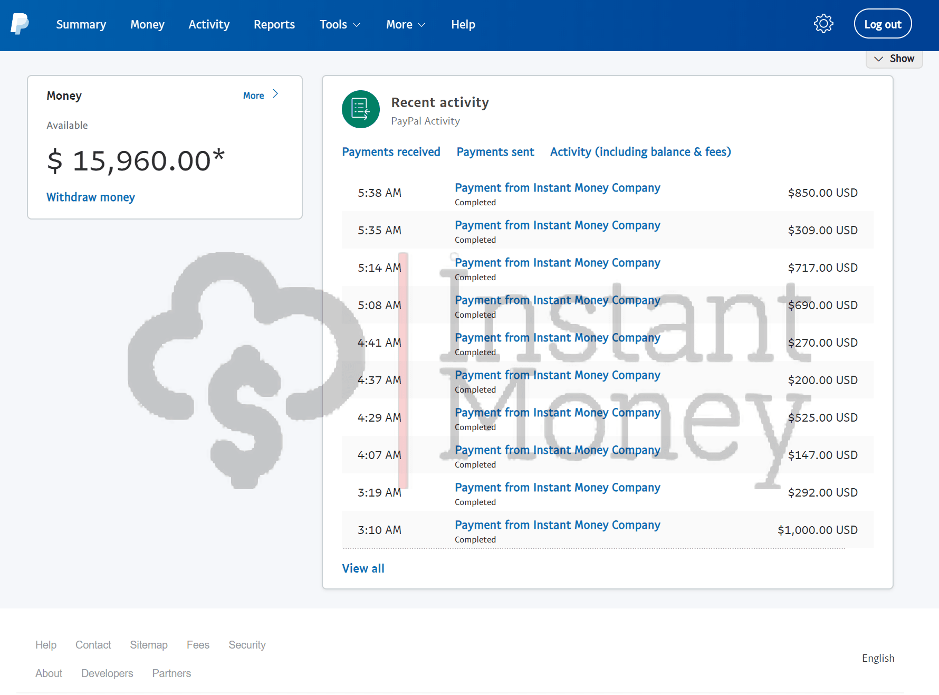Click the $850.00 USD amount
Viewport: 939px width, 695px height.
click(x=822, y=193)
